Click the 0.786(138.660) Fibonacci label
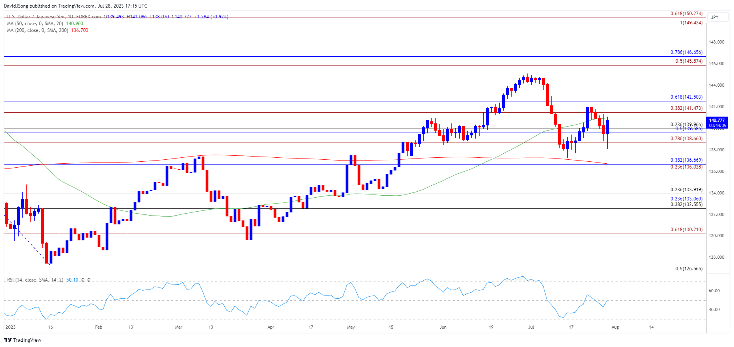Image resolution: width=734 pixels, height=347 pixels. (x=686, y=139)
